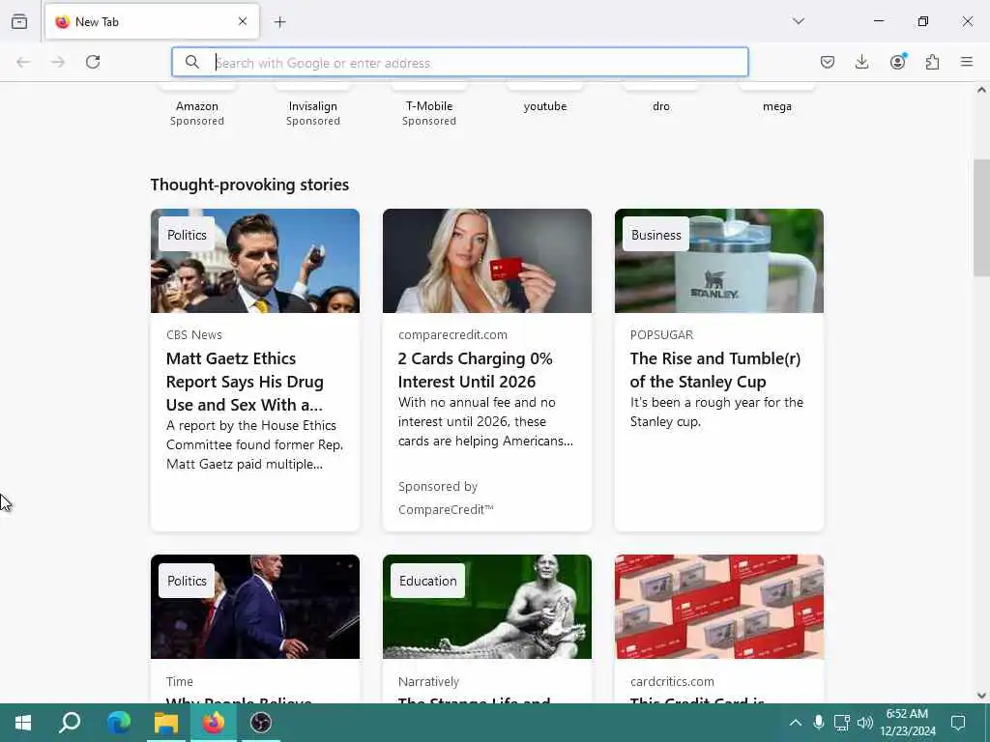
Task: Focus the Search with Google address field
Action: [459, 63]
